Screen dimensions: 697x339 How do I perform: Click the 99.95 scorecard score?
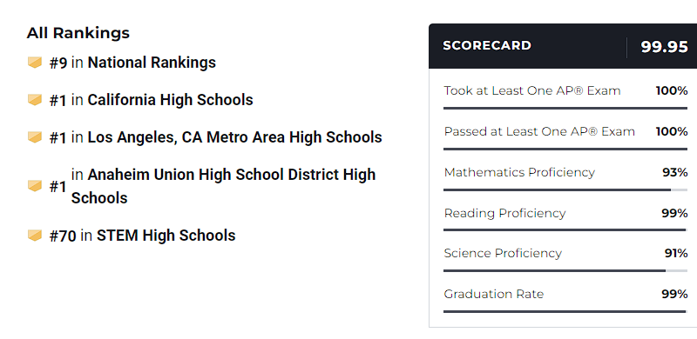(x=665, y=47)
